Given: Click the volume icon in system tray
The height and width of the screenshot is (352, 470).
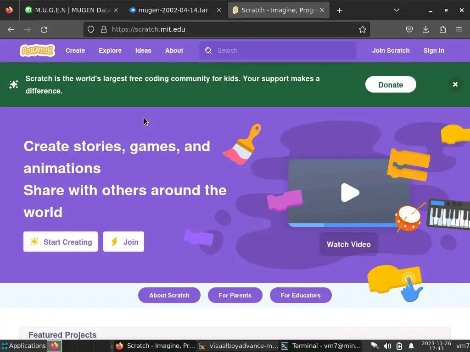Looking at the screenshot, I should point(387,346).
